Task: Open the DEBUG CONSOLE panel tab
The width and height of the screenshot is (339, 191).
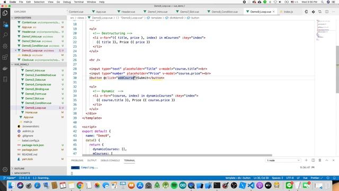Action: (x=110, y=160)
